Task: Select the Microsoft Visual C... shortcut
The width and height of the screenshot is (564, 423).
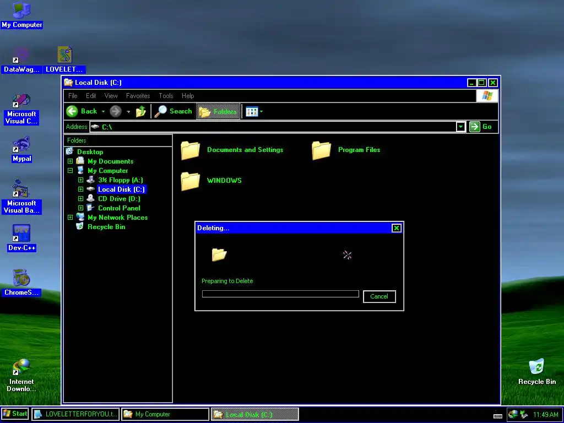Action: click(21, 110)
